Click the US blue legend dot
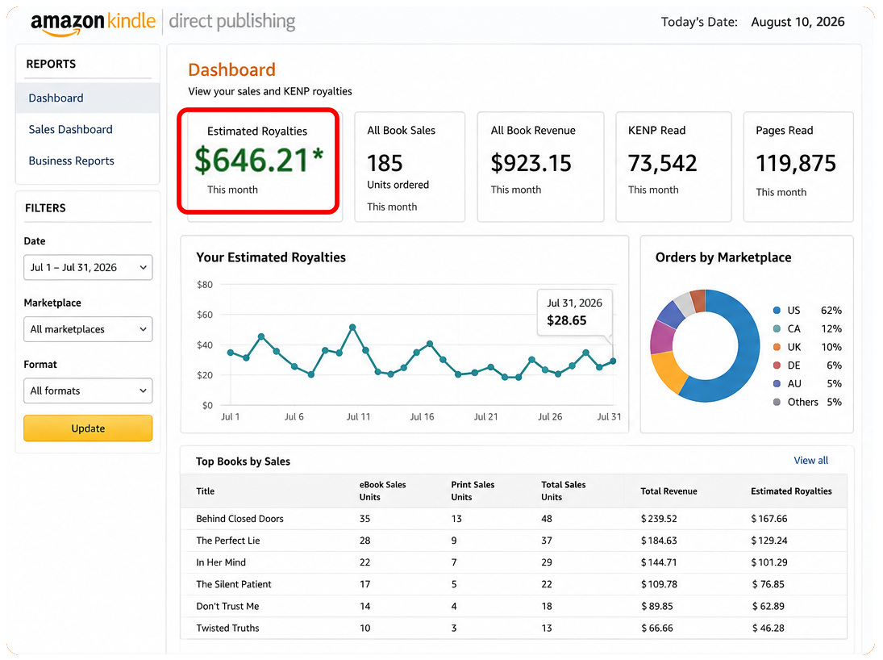Image resolution: width=883 pixels, height=660 pixels. (x=777, y=311)
